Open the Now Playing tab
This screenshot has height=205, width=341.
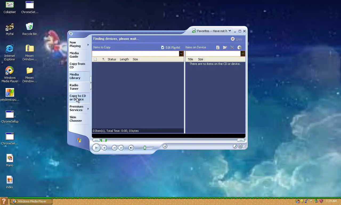pos(75,44)
